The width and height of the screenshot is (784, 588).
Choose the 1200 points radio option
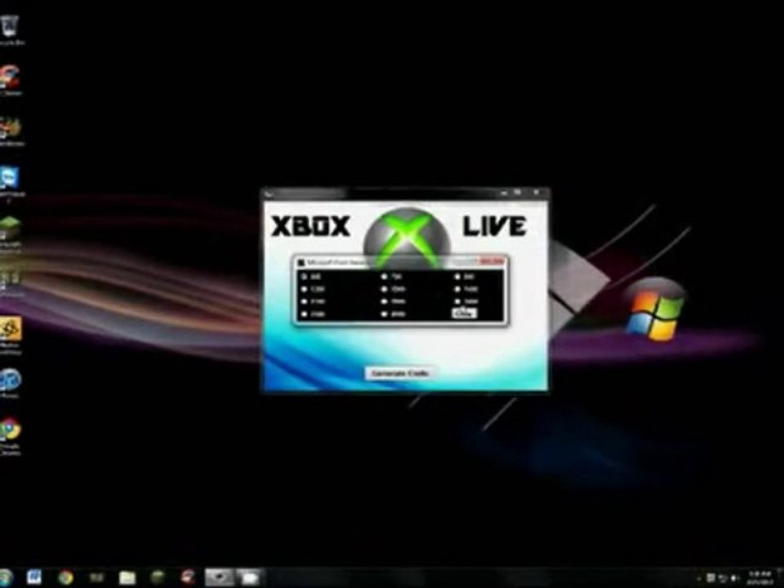click(x=304, y=289)
